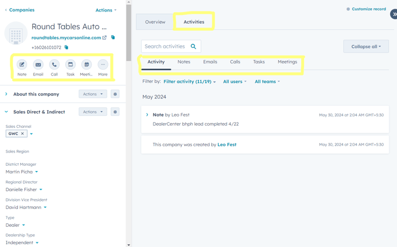The image size is (397, 247).
Task: Click the search magnifier icon
Action: coord(193,47)
